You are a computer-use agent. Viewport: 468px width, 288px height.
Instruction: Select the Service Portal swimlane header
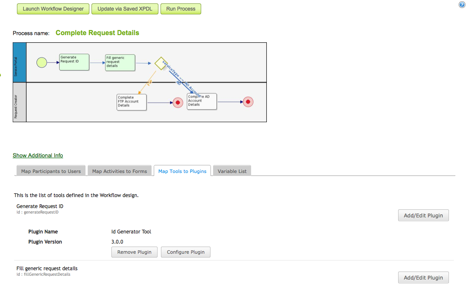pos(19,62)
